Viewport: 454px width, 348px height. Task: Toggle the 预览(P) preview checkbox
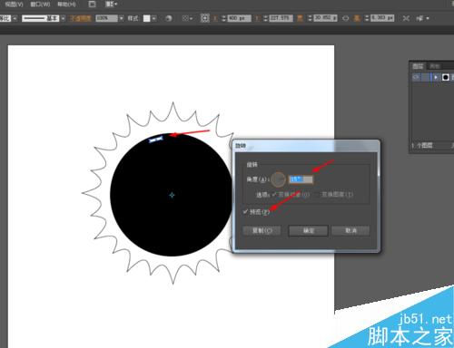click(x=245, y=212)
